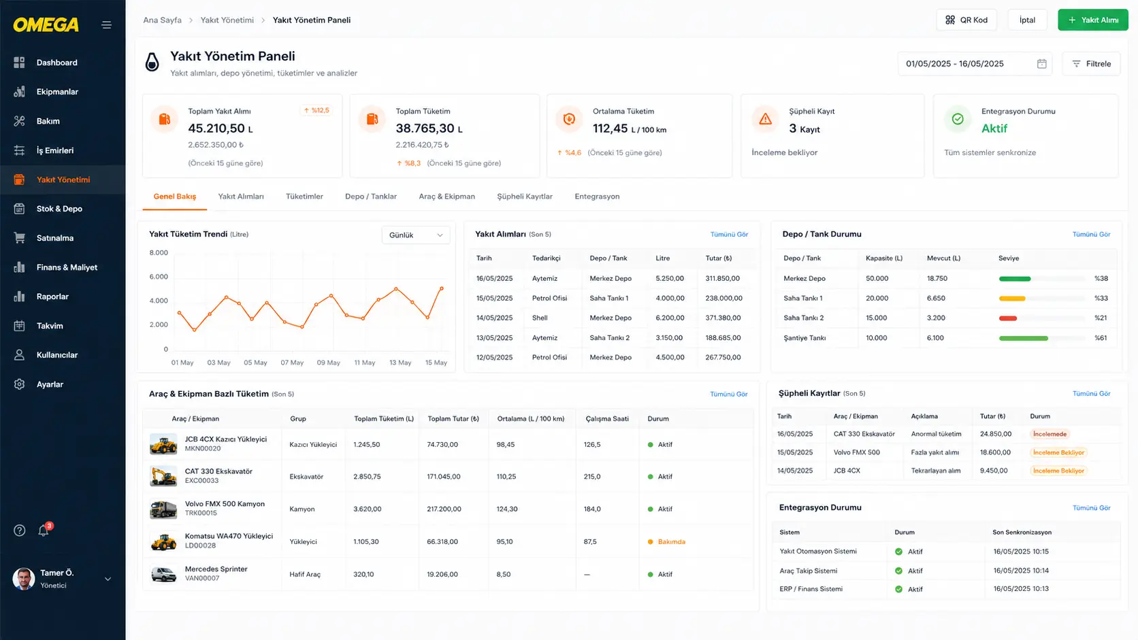
Task: Click the calendar icon in date range field
Action: pyautogui.click(x=1041, y=64)
